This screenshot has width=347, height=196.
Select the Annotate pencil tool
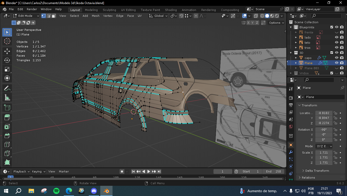(7, 89)
